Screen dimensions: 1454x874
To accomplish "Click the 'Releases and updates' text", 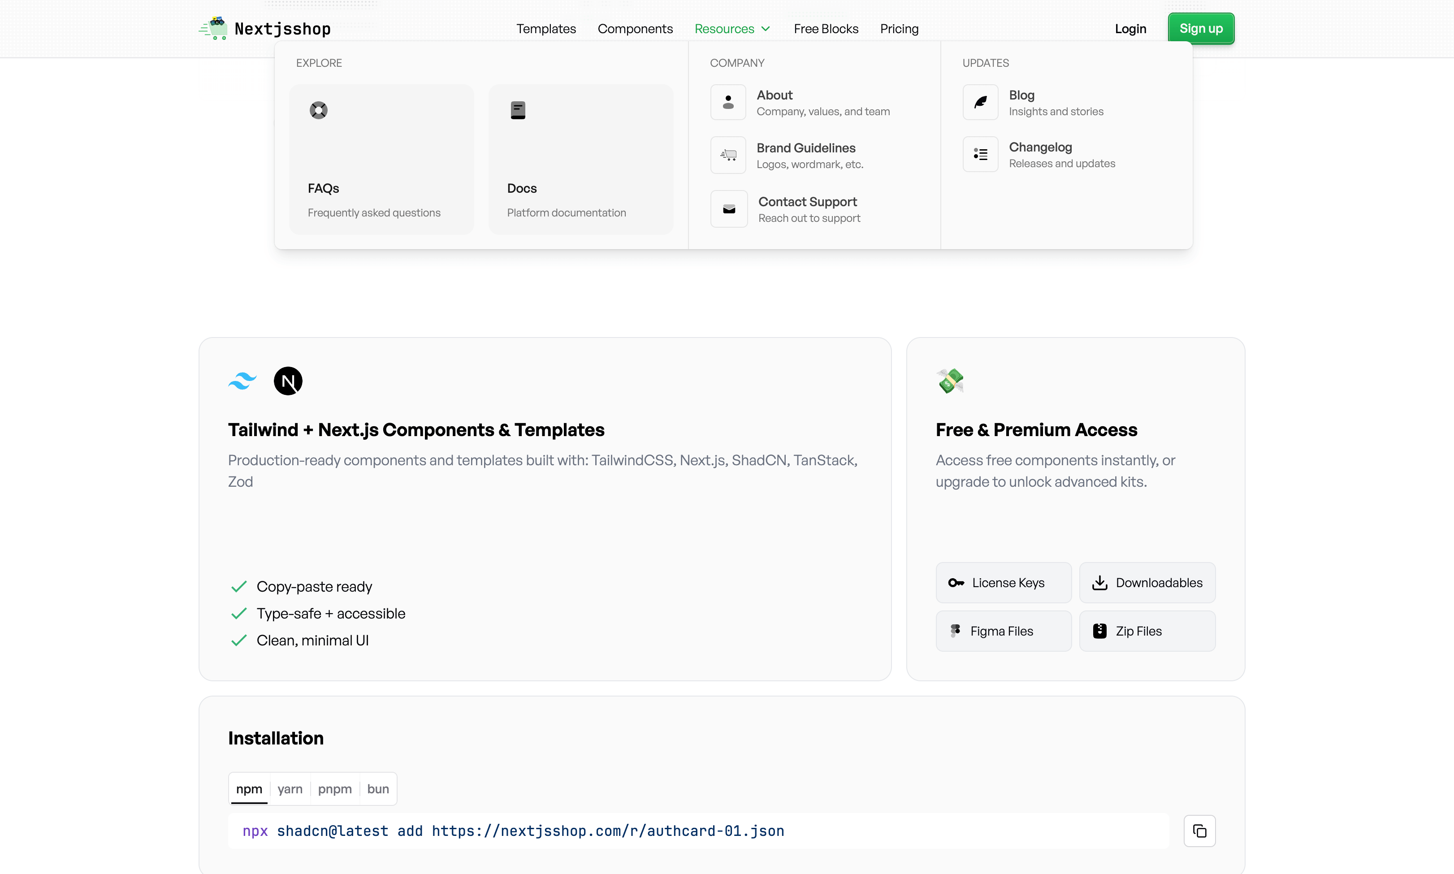I will click(1062, 164).
